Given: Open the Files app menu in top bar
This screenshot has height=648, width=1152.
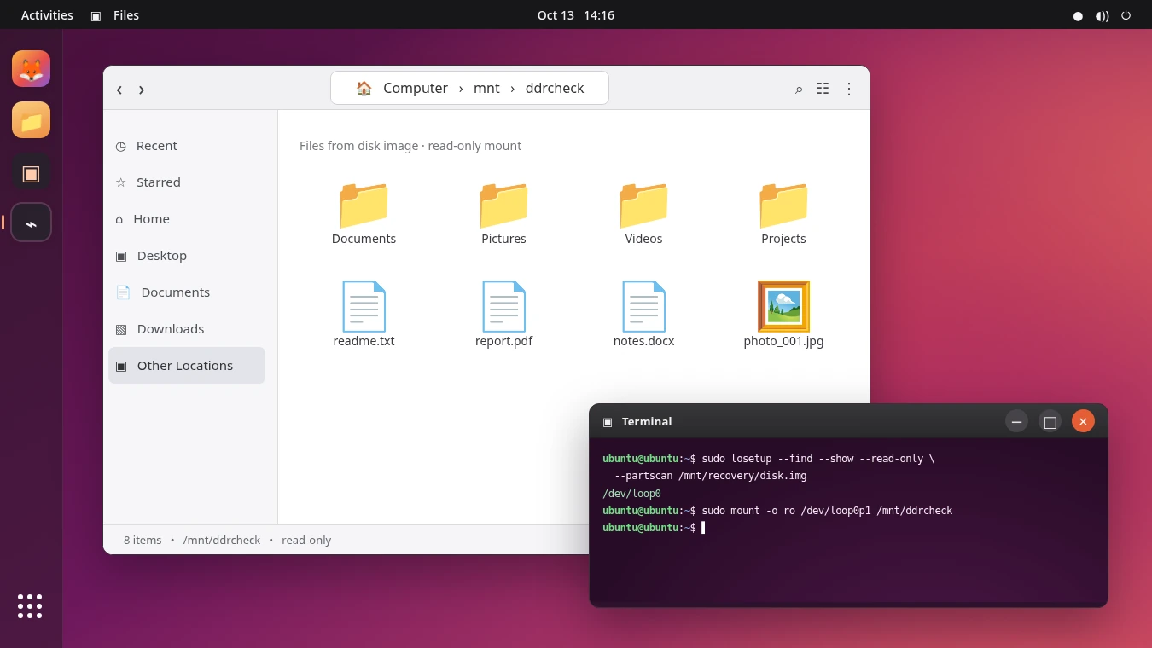Looking at the screenshot, I should point(115,15).
